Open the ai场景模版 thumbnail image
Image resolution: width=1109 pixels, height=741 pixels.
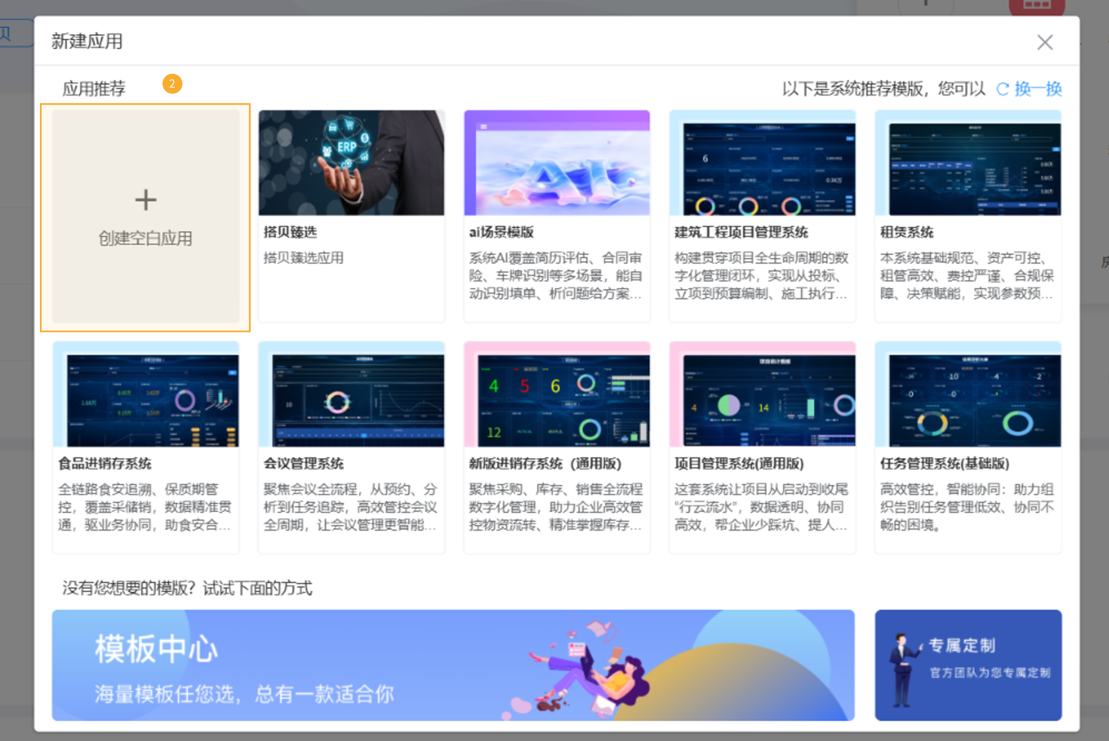[x=557, y=162]
